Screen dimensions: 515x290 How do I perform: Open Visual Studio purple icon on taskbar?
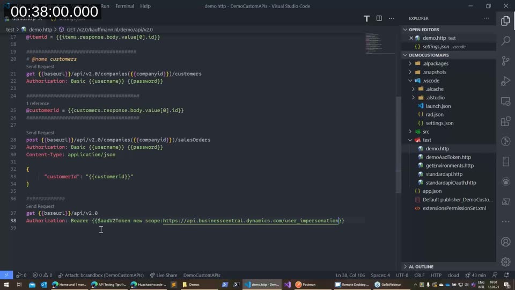click(x=288, y=285)
